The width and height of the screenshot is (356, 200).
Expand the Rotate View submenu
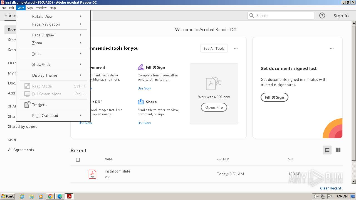click(53, 16)
